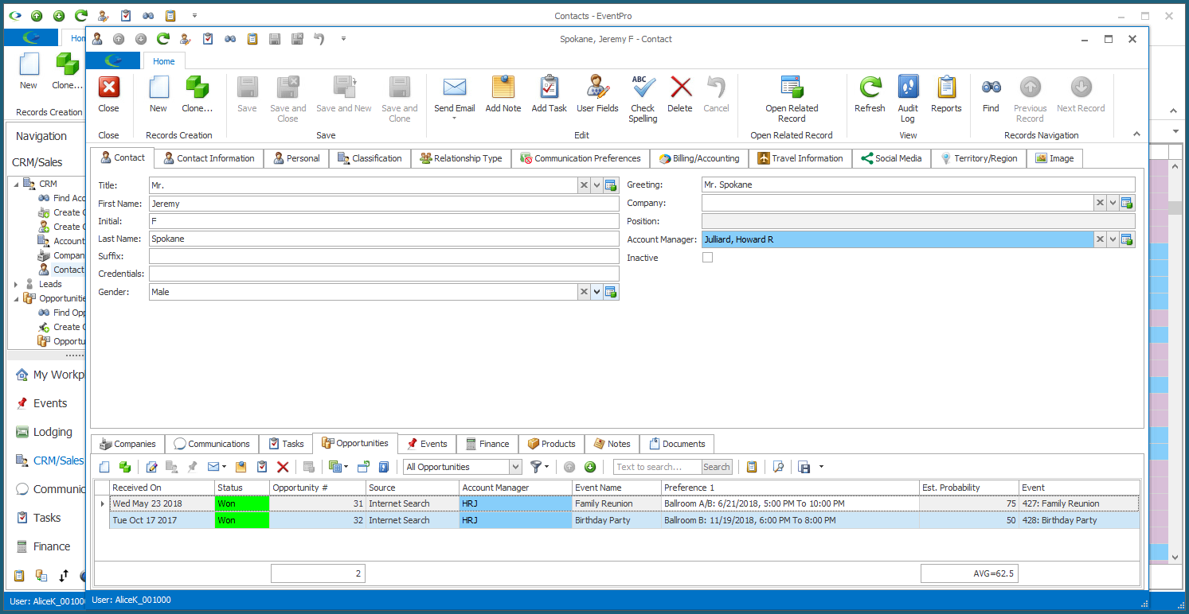This screenshot has height=614, width=1189.
Task: Open save layout dropdown arrow in Opportunities toolbar
Action: [x=821, y=467]
